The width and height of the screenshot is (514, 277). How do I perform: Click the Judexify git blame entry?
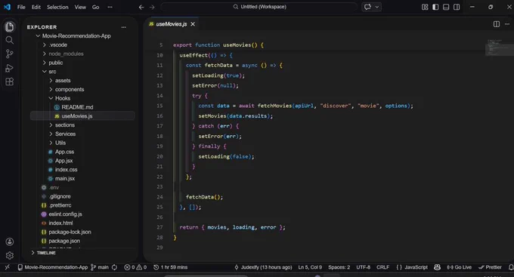pyautogui.click(x=263, y=267)
